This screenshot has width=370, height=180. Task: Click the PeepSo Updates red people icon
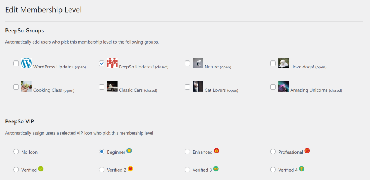(112, 63)
